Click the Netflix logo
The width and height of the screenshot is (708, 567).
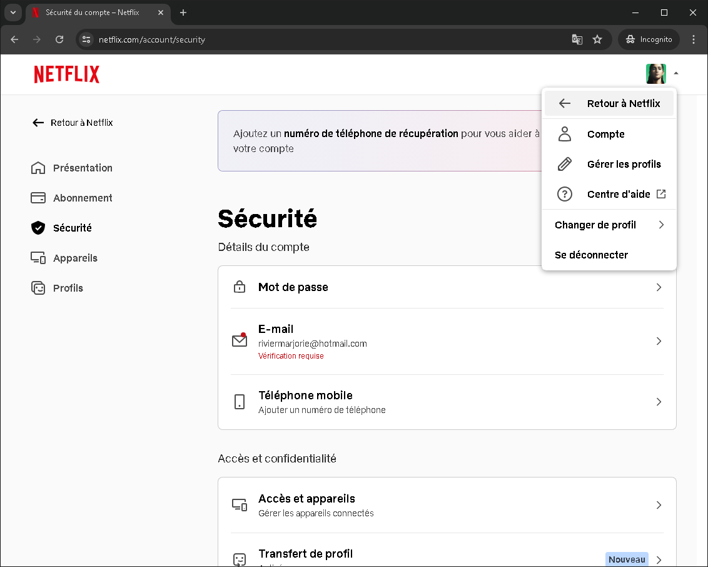pos(66,74)
